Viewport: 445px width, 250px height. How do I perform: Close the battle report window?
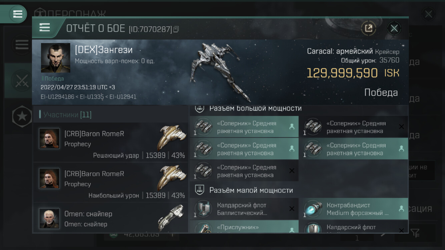coord(394,28)
